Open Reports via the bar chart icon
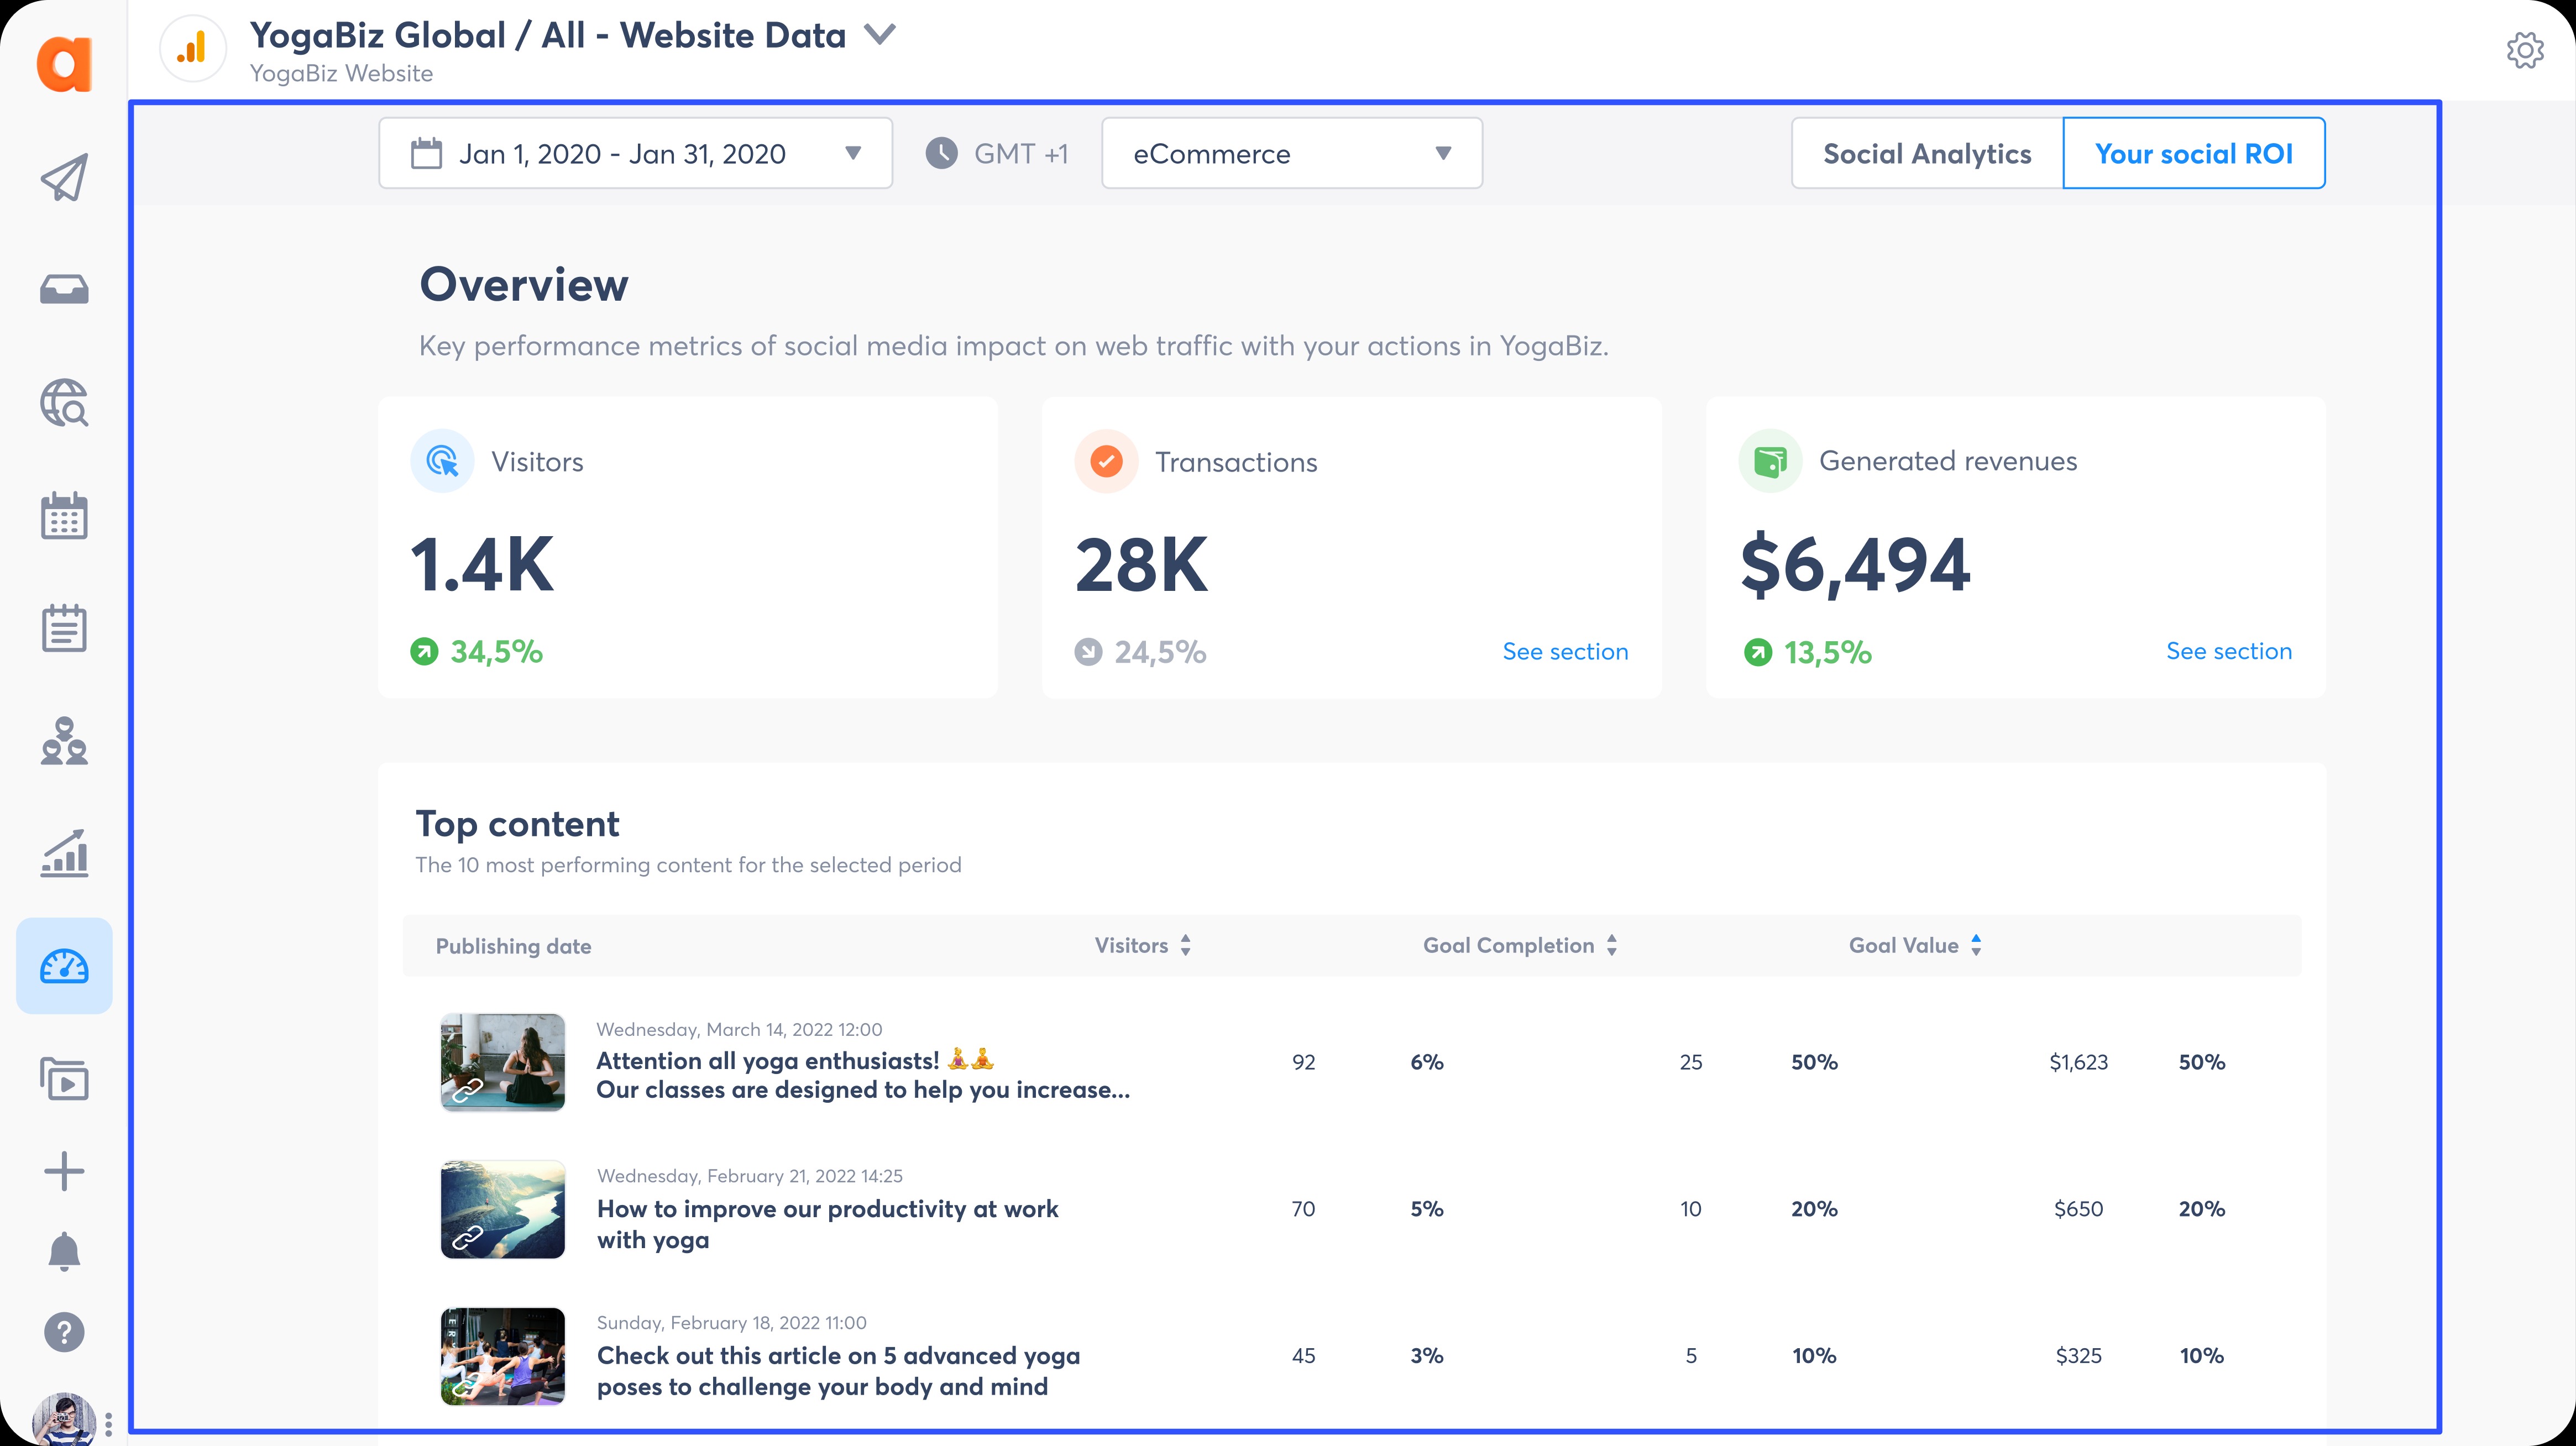The image size is (2576, 1446). [x=64, y=853]
